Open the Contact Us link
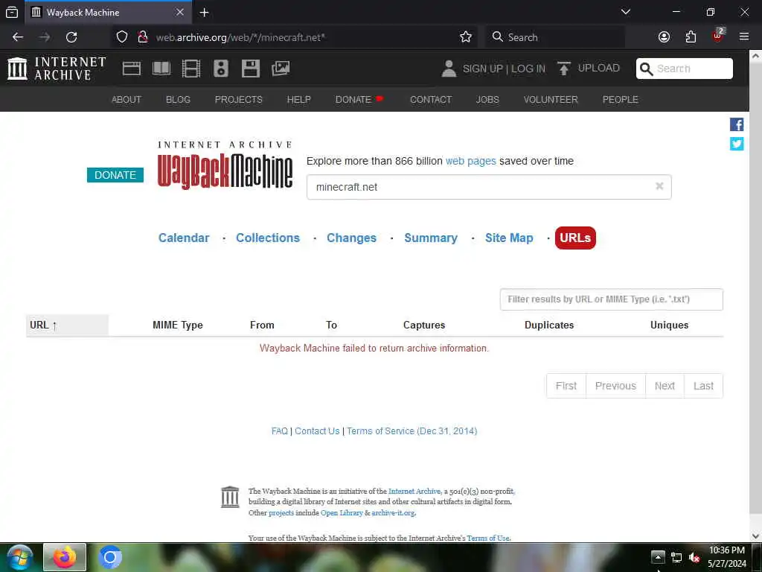 317,431
